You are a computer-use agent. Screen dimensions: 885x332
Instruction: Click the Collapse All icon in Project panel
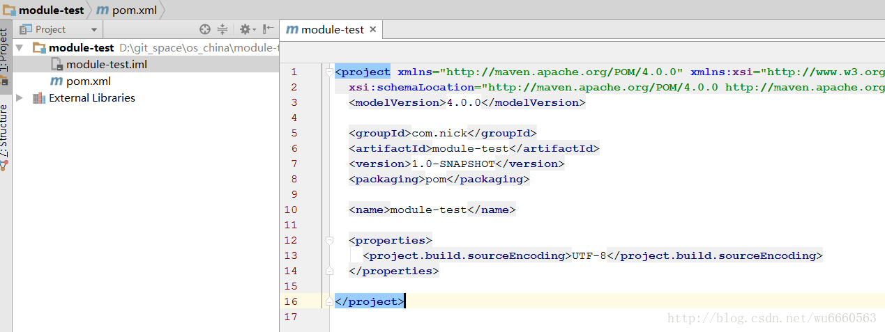(222, 29)
